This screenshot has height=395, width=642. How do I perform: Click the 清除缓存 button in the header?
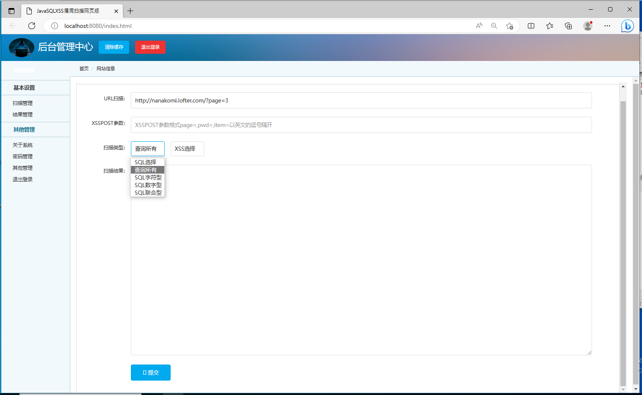coord(113,47)
